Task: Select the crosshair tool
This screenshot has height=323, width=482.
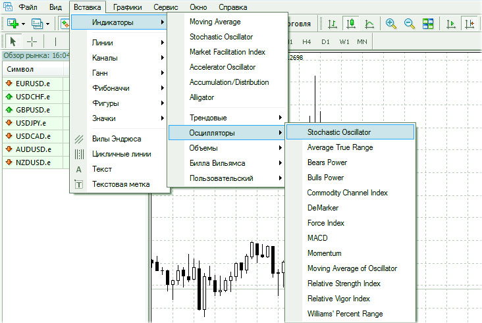Action: pyautogui.click(x=31, y=41)
